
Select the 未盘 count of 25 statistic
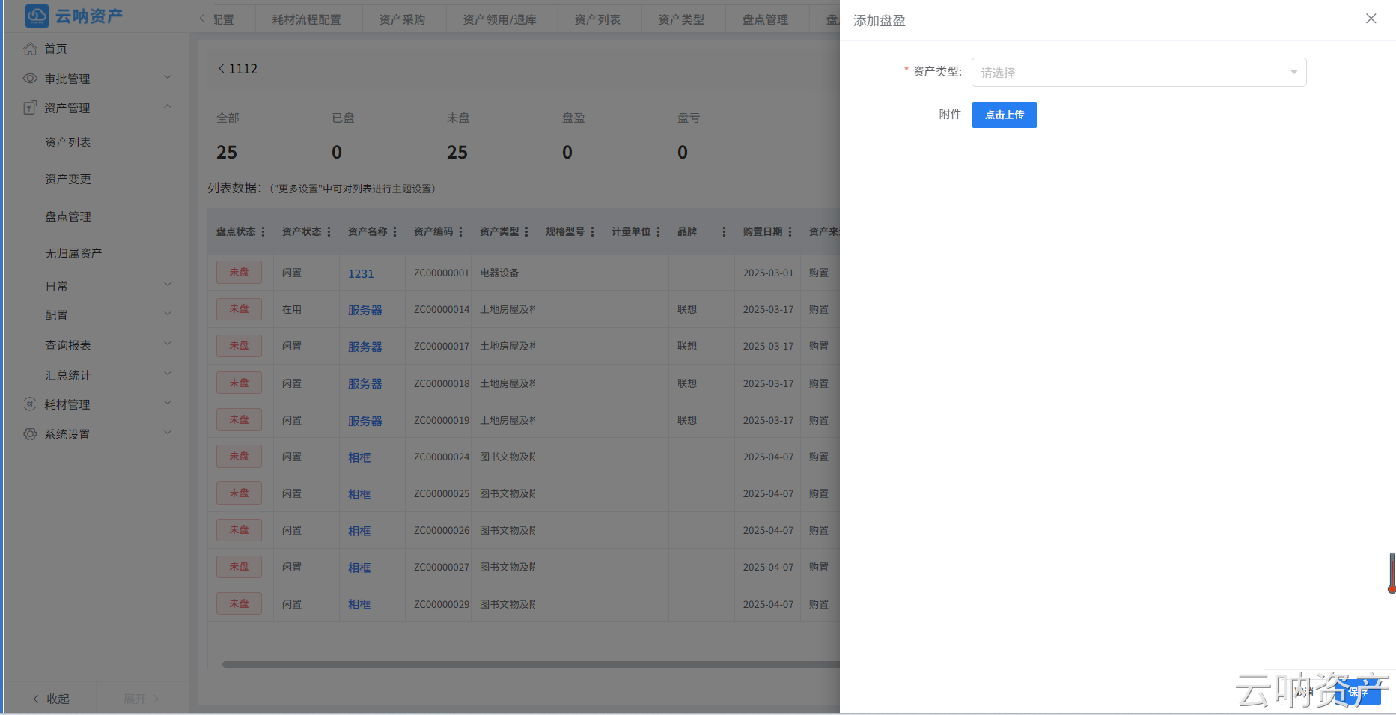click(x=457, y=153)
